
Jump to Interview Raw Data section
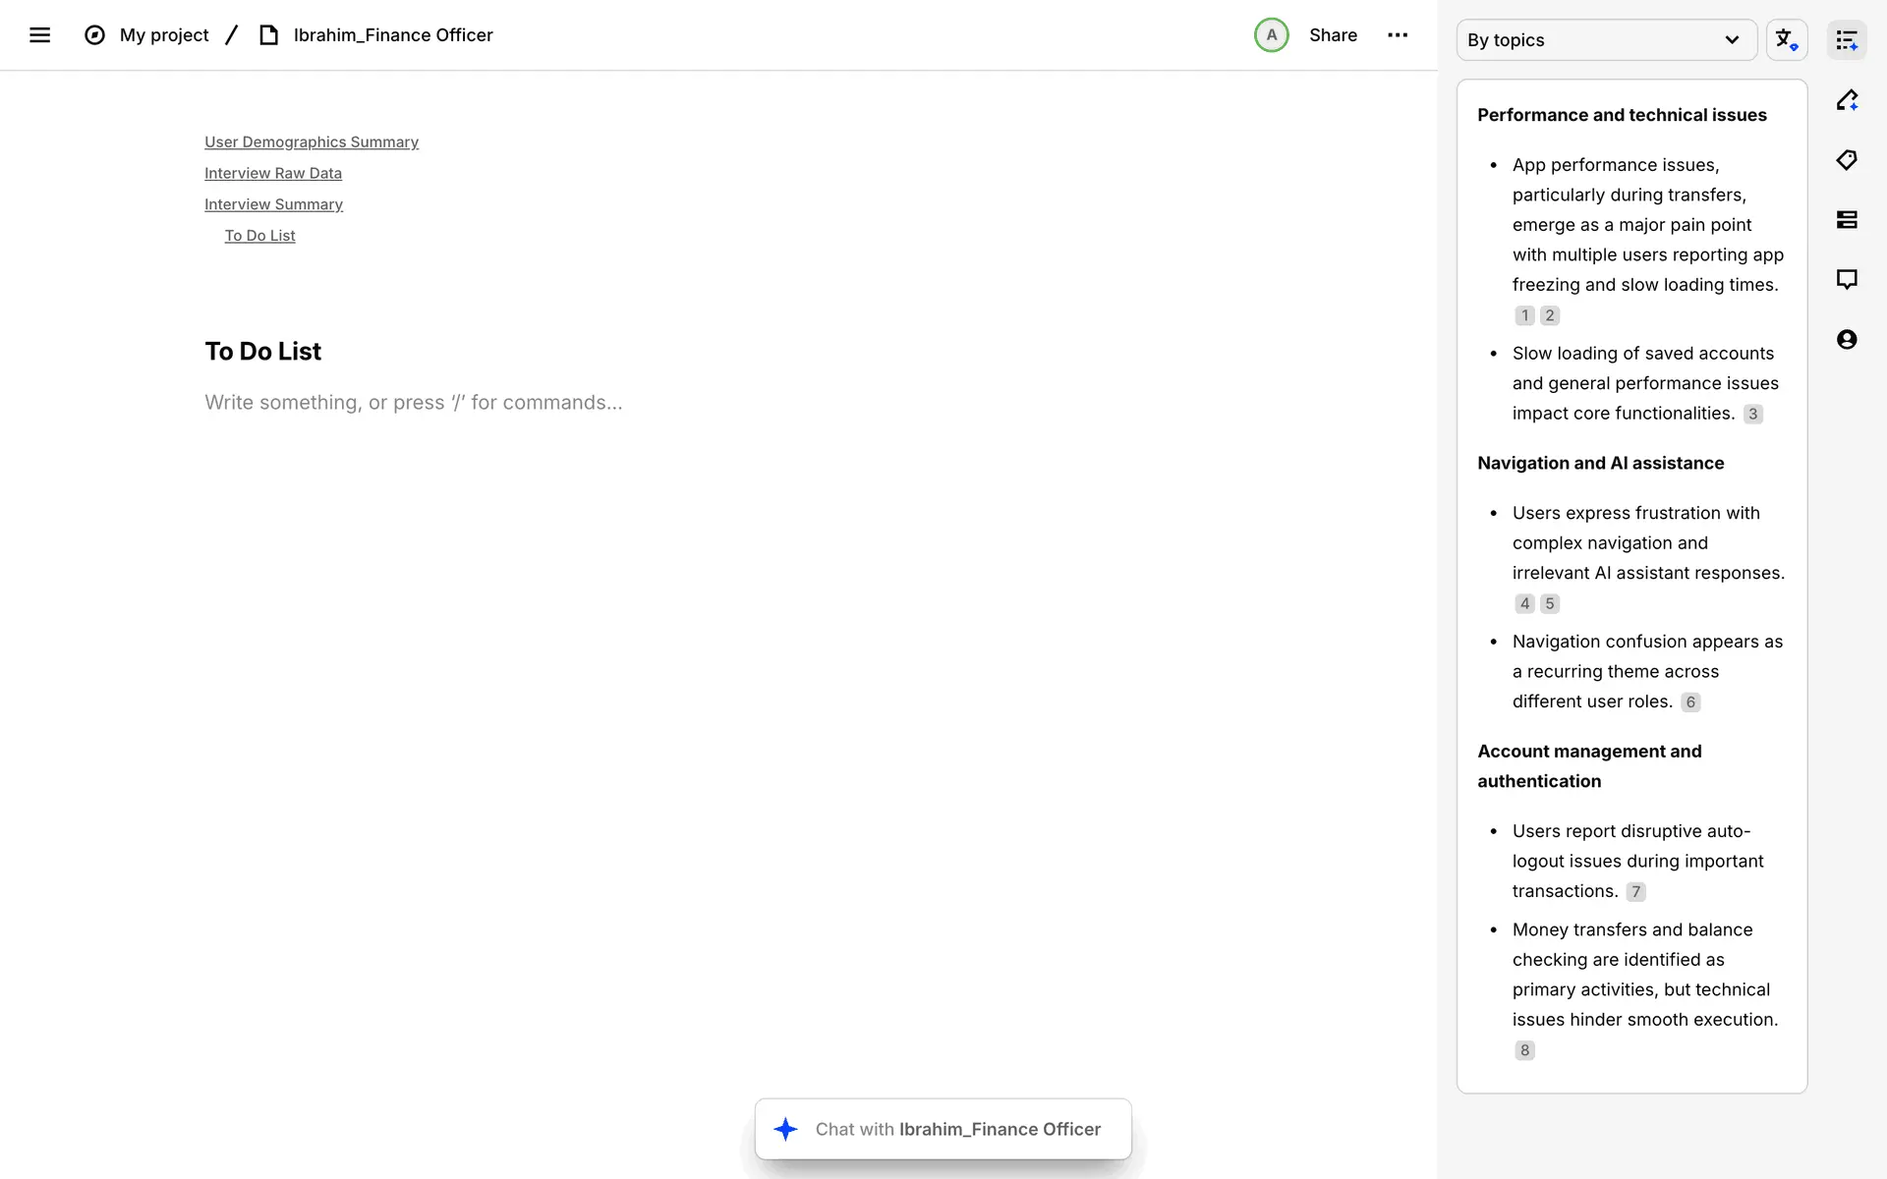(273, 174)
